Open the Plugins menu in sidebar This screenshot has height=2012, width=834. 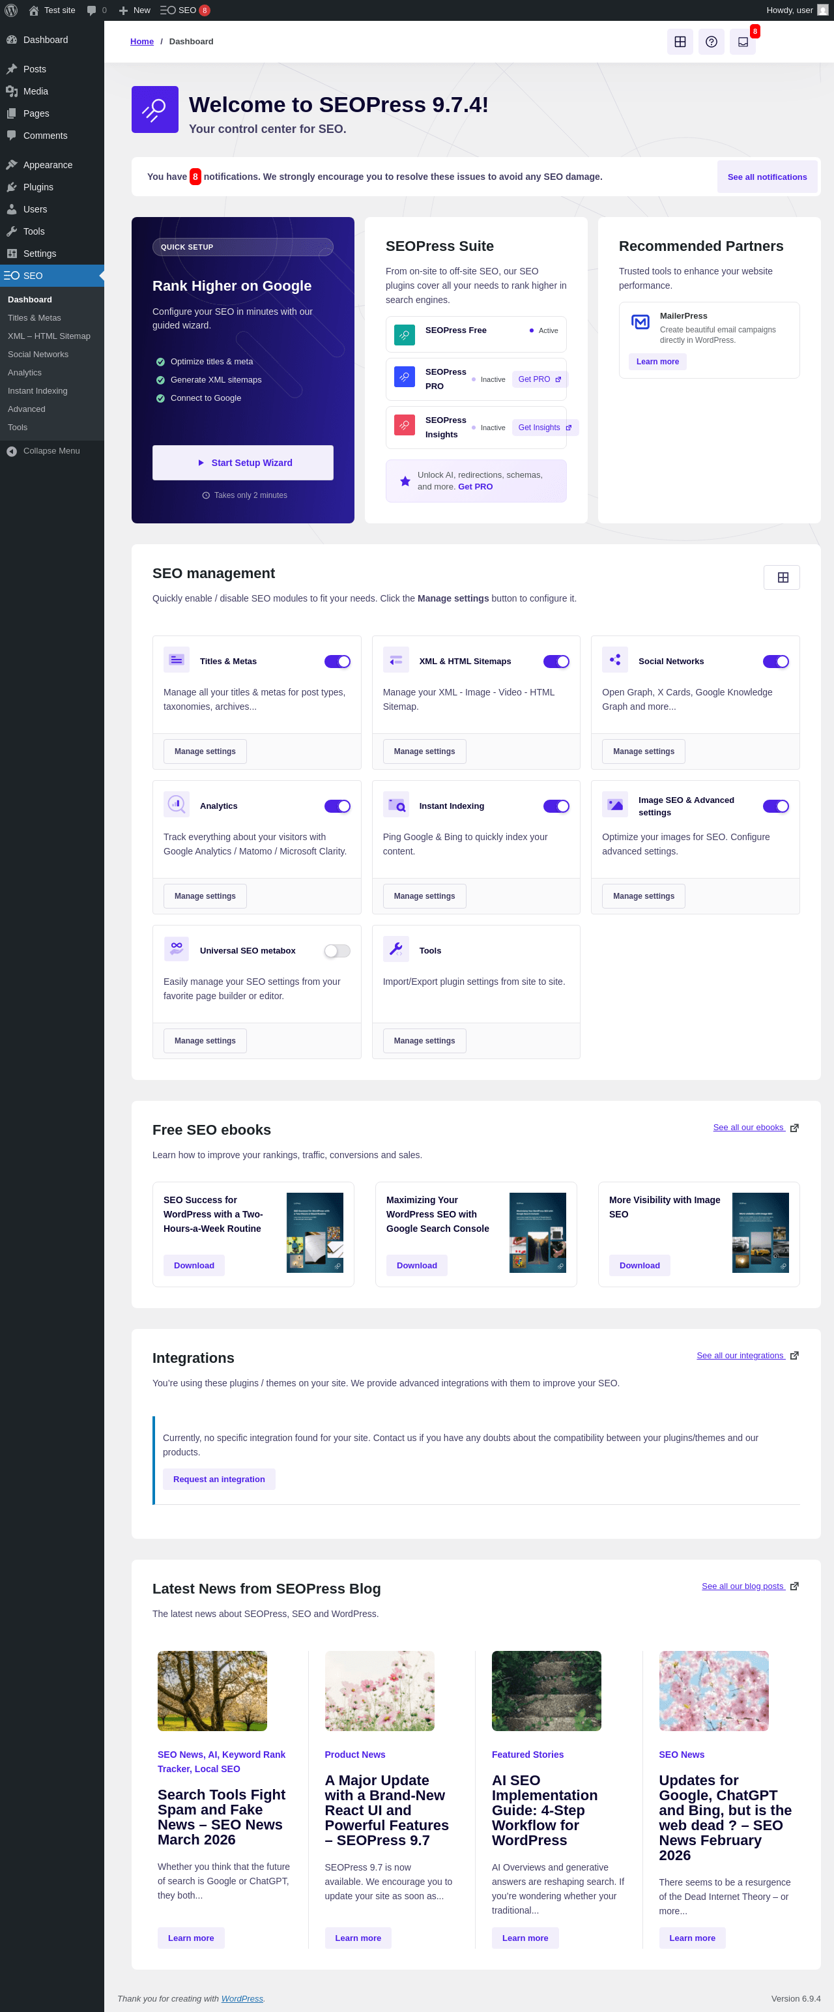point(51,186)
